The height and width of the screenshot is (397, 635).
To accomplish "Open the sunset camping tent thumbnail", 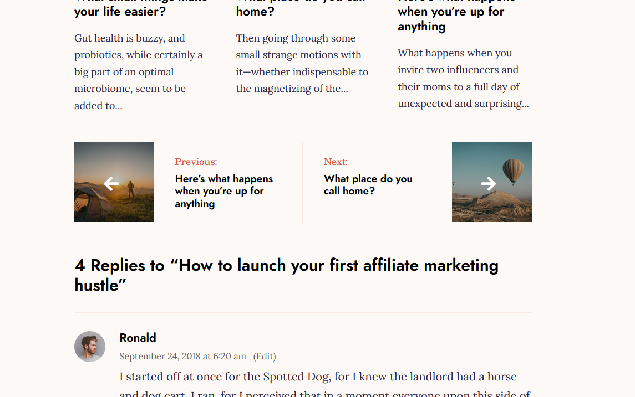I will (x=114, y=182).
